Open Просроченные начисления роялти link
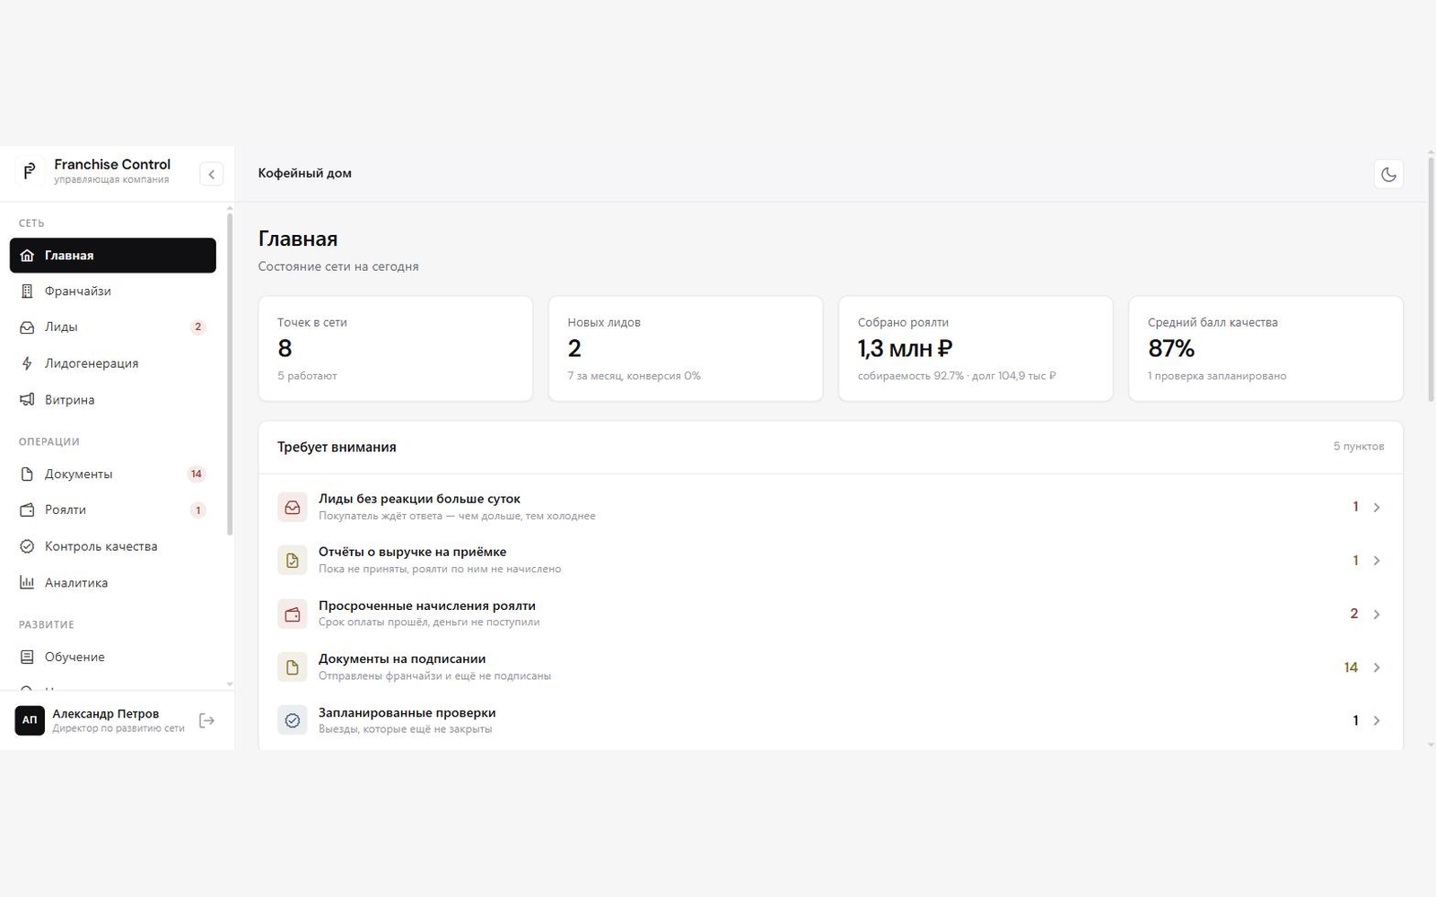The image size is (1436, 897). click(830, 614)
